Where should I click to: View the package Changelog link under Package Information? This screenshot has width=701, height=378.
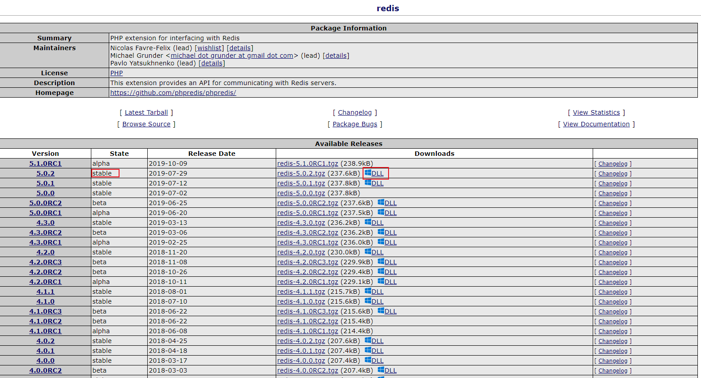coord(355,112)
